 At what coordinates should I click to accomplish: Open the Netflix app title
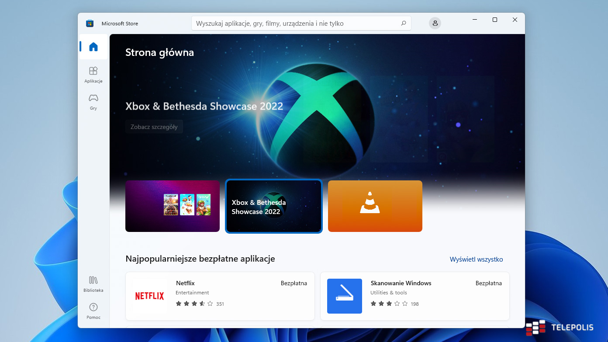tap(185, 283)
